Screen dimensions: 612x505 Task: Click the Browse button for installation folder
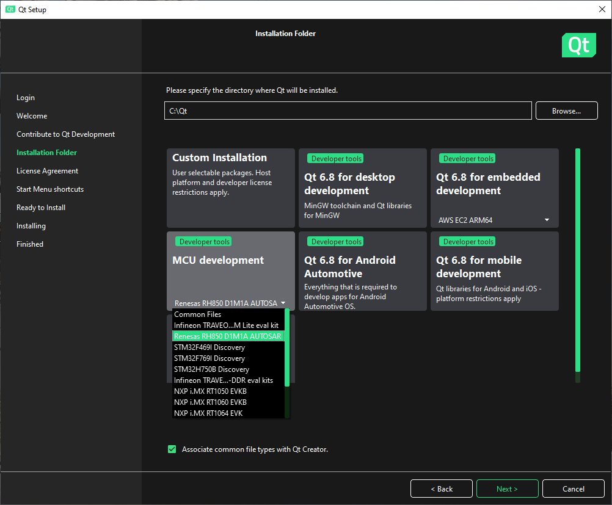pos(566,110)
